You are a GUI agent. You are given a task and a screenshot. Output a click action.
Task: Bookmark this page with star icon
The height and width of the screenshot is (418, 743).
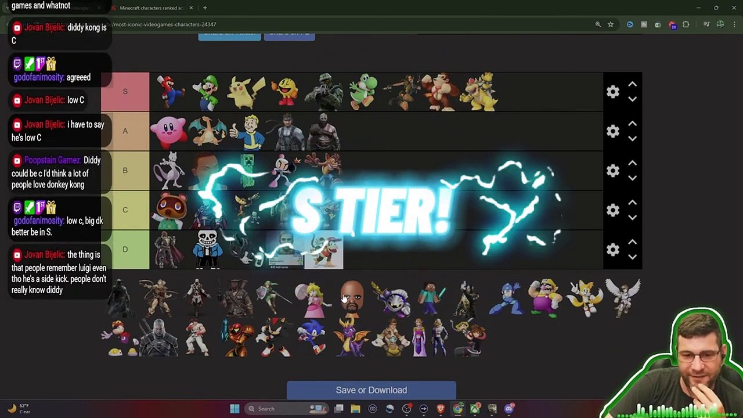[611, 24]
